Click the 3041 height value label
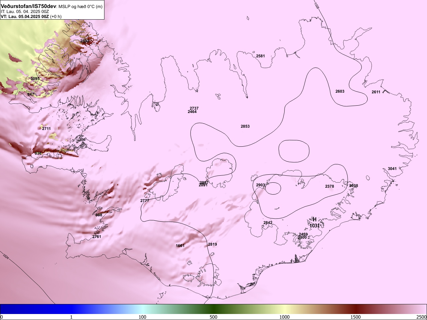 [392, 169]
